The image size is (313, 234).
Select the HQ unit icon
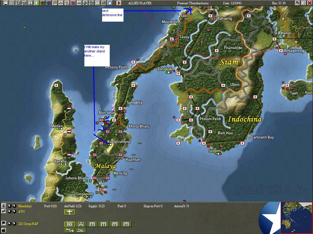pos(70,224)
